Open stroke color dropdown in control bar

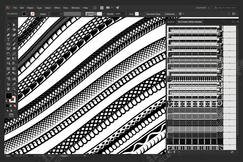click(x=36, y=14)
